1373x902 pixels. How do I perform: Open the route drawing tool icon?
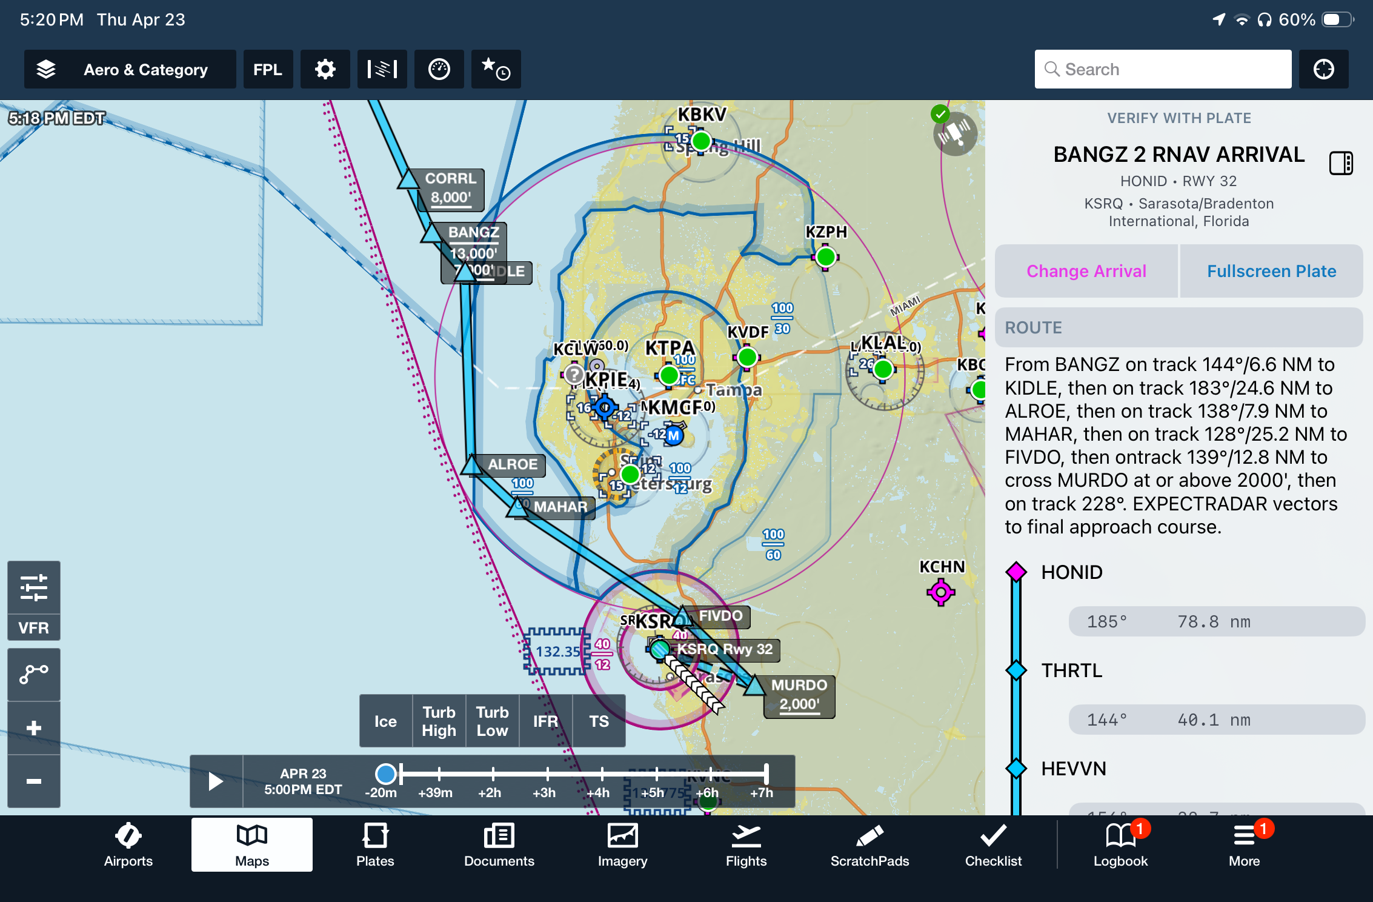click(34, 674)
